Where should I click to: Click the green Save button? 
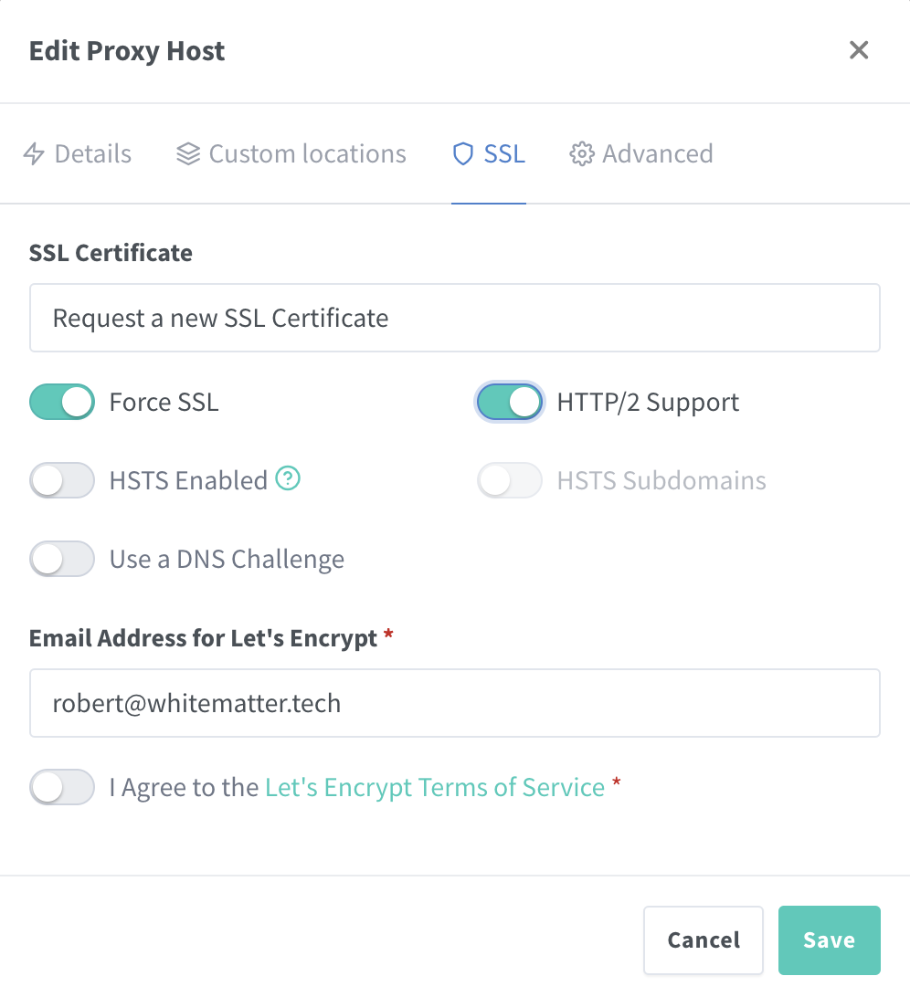pyautogui.click(x=829, y=940)
